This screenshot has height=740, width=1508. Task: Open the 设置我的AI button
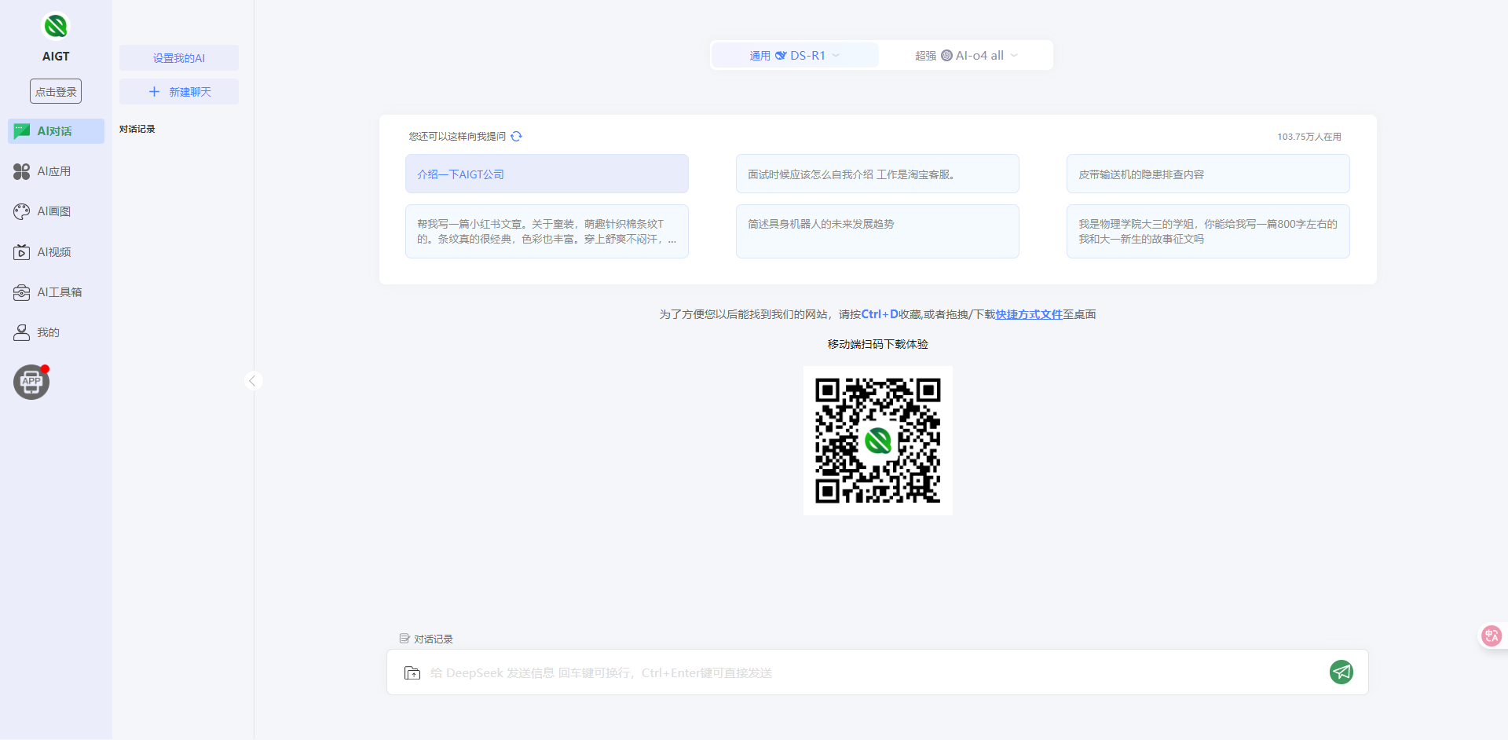click(x=179, y=58)
